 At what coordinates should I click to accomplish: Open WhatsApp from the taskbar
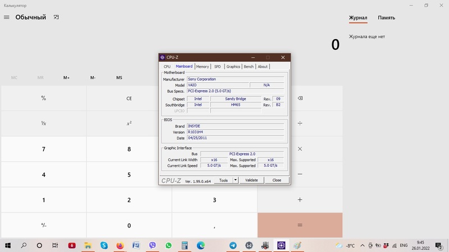168,245
